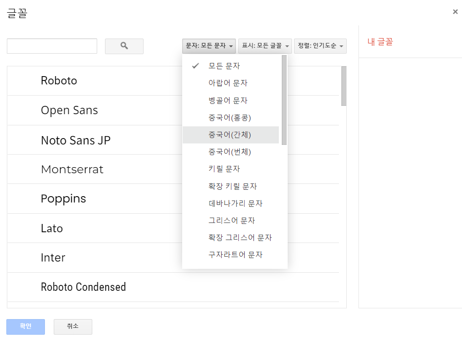Choose 키릴 문자 from the menu

231,169
